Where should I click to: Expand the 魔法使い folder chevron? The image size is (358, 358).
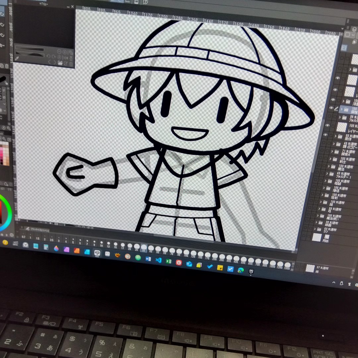(318, 215)
